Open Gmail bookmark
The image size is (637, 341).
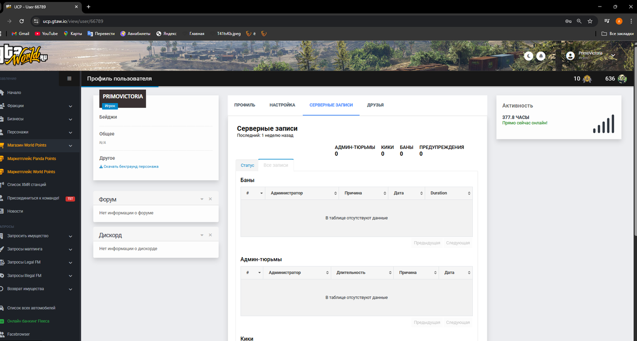click(20, 34)
